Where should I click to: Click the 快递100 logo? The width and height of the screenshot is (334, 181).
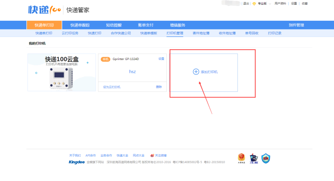click(x=44, y=10)
